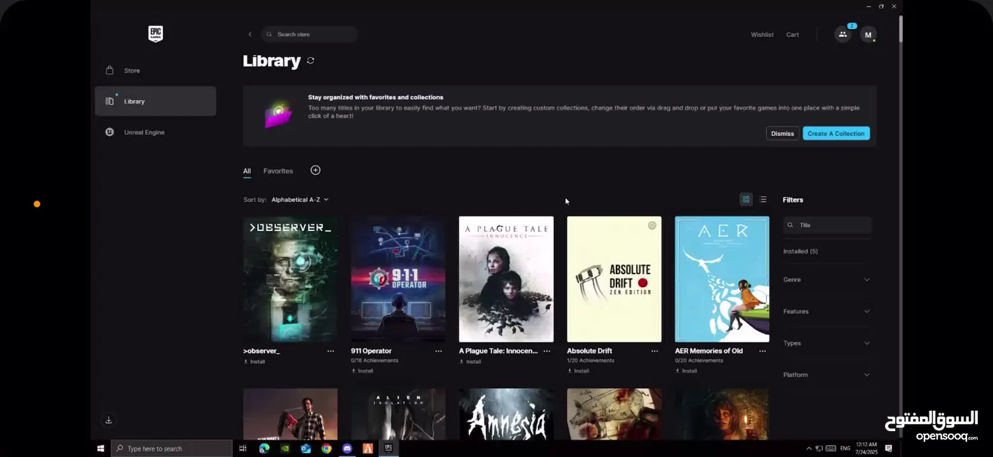Click the heart icon on Absolute Drift cover

pos(652,225)
